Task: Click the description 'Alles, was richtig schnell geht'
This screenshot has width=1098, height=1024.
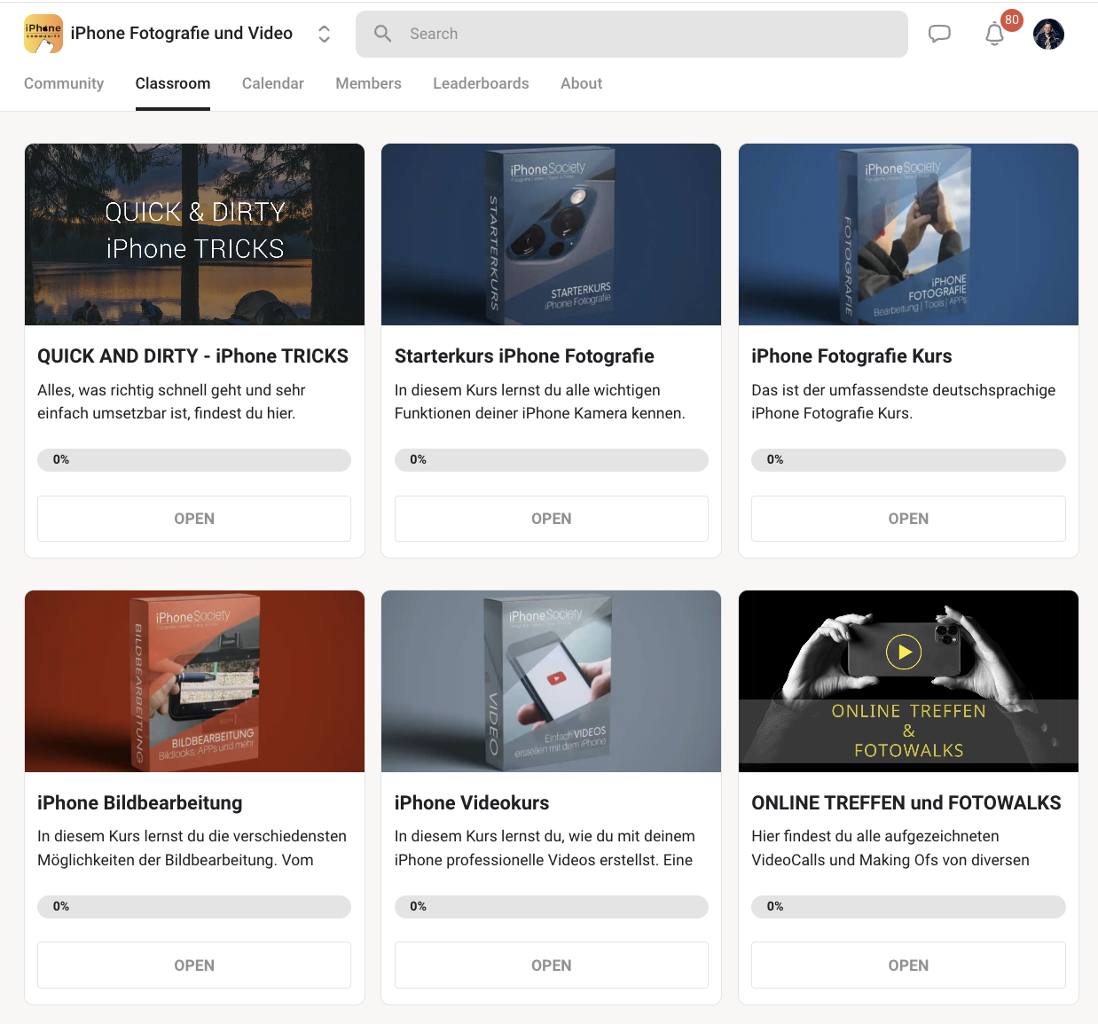Action: pyautogui.click(x=171, y=402)
